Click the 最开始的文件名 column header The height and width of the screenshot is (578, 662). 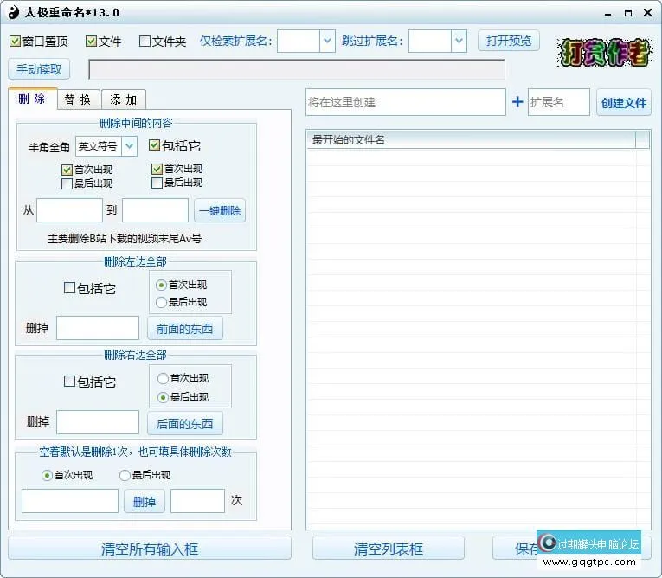tap(470, 139)
